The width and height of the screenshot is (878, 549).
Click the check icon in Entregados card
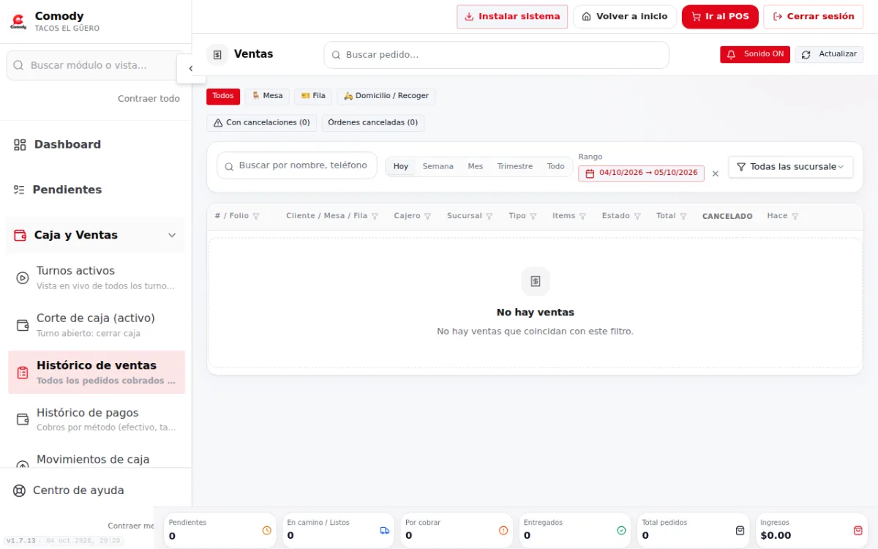point(621,531)
